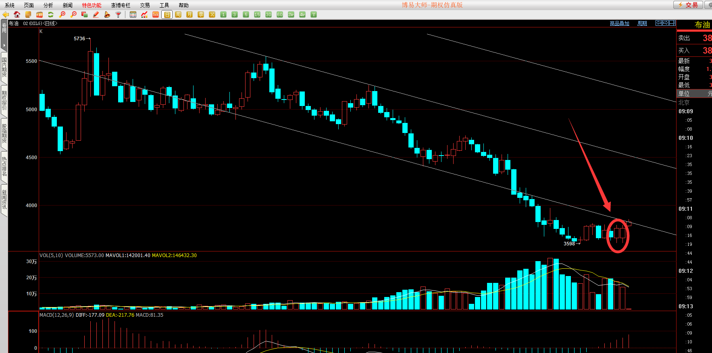The image size is (712, 353).
Task: Switch to weekly (周) period button
Action: pos(178,15)
